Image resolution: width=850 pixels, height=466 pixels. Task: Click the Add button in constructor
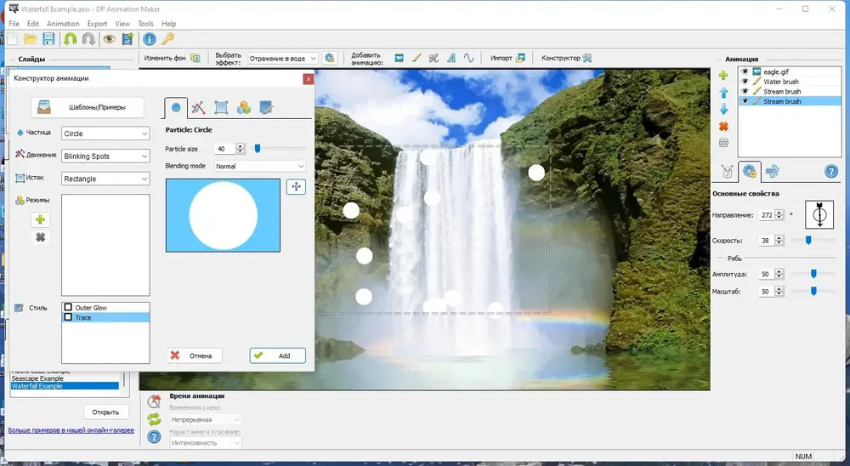click(x=278, y=355)
